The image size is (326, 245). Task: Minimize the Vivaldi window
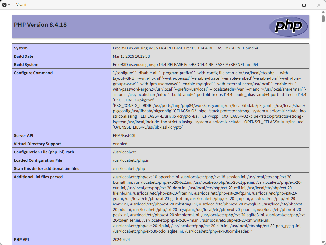coord(289,5)
